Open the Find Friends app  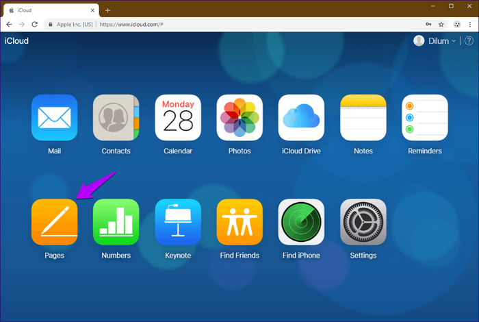[239, 222]
